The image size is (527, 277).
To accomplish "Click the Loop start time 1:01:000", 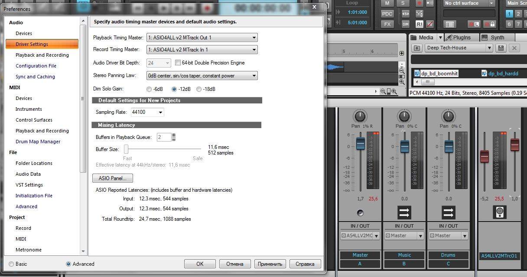I will [357, 12].
